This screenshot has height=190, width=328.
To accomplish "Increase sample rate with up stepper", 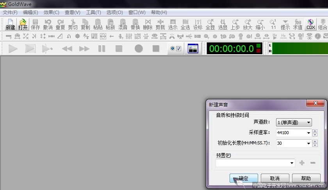I will coord(315,131).
